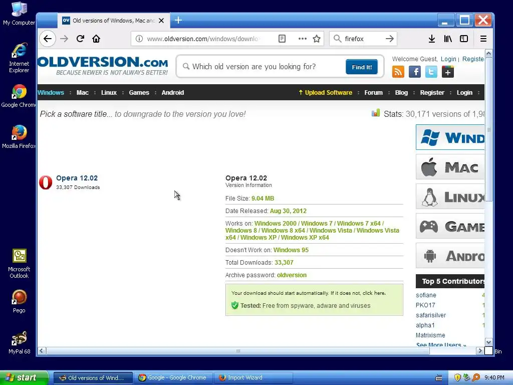This screenshot has height=385, width=513.
Task: Open the Games platform sidebar banner
Action: (450, 226)
